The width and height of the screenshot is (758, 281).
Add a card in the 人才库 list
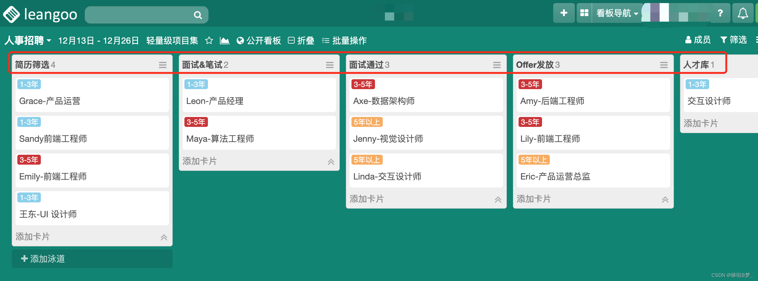(x=701, y=123)
